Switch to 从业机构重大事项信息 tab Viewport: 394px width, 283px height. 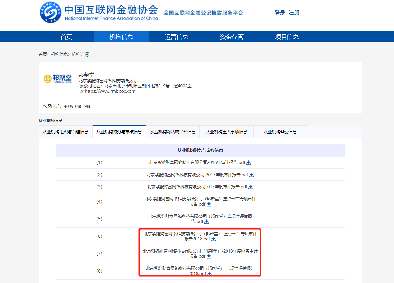point(227,132)
